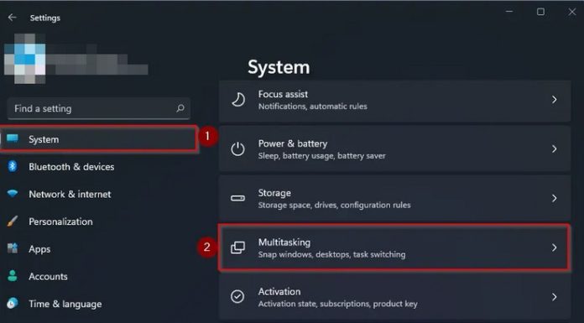Click 'Activation state, subscriptions, product key' text
Image resolution: width=584 pixels, height=323 pixels.
click(x=337, y=304)
